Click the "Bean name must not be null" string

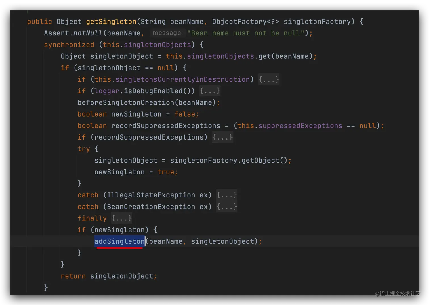[246, 33]
